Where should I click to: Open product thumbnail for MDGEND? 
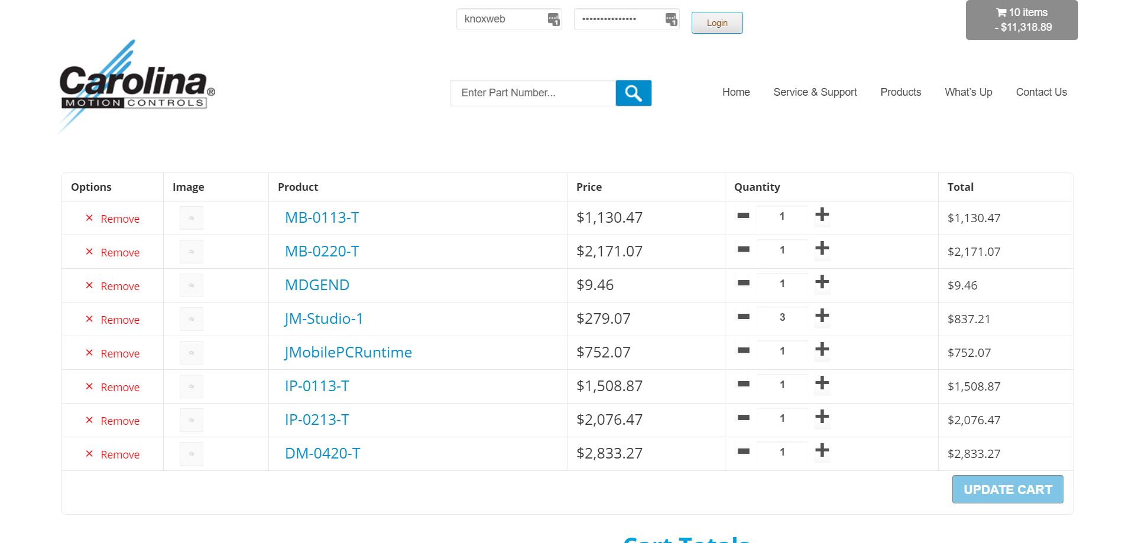[x=192, y=285]
